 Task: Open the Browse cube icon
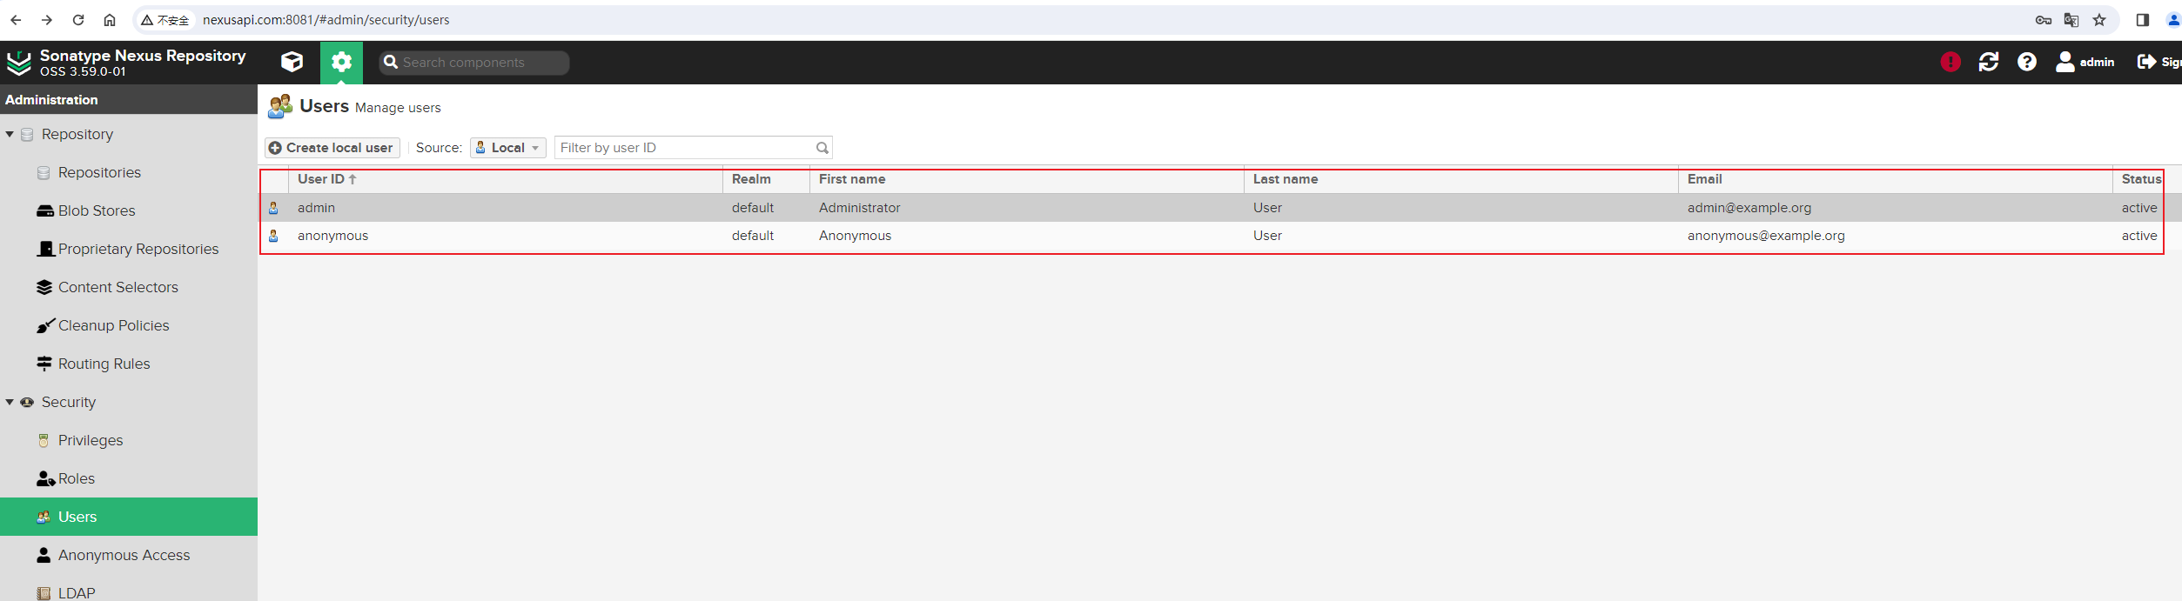click(x=292, y=62)
